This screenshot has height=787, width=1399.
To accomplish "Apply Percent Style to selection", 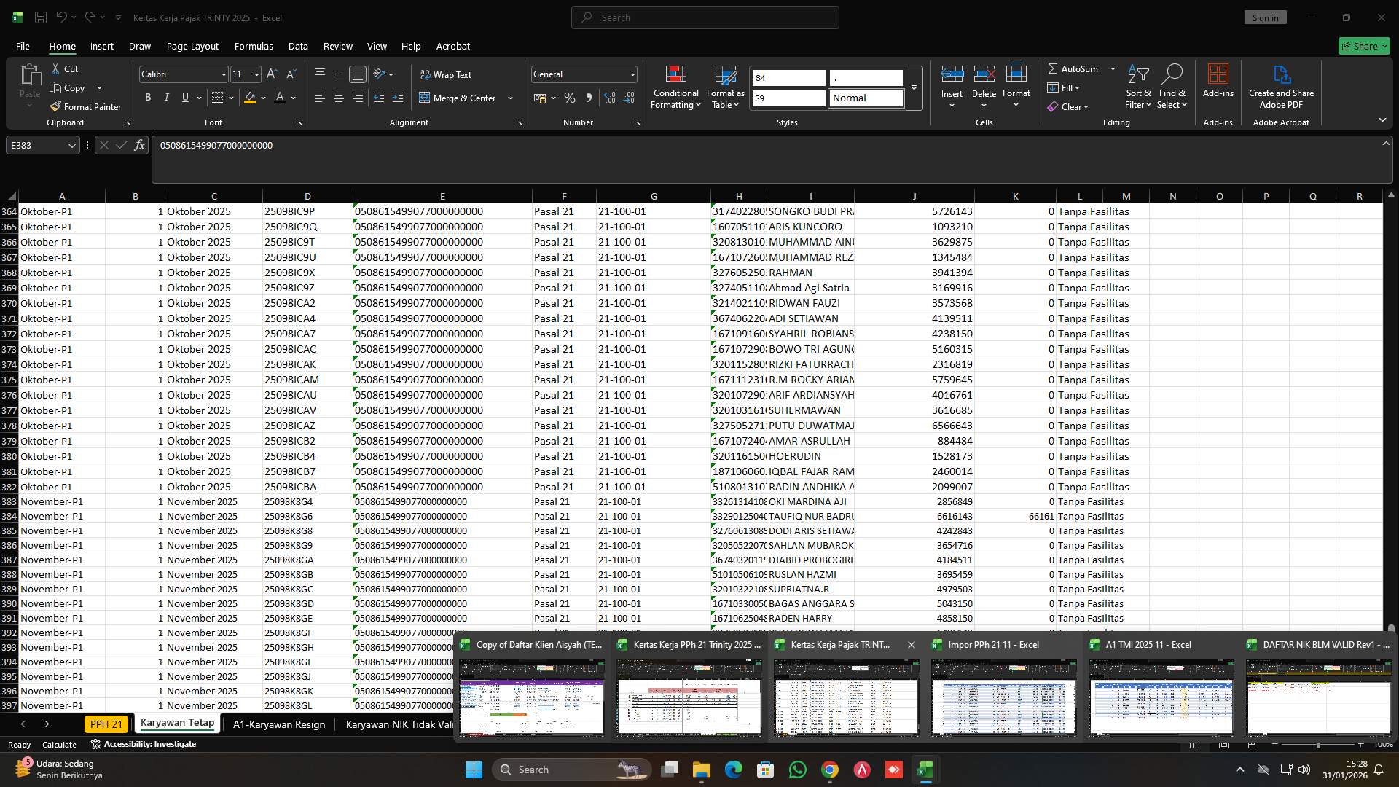I will 570,98.
